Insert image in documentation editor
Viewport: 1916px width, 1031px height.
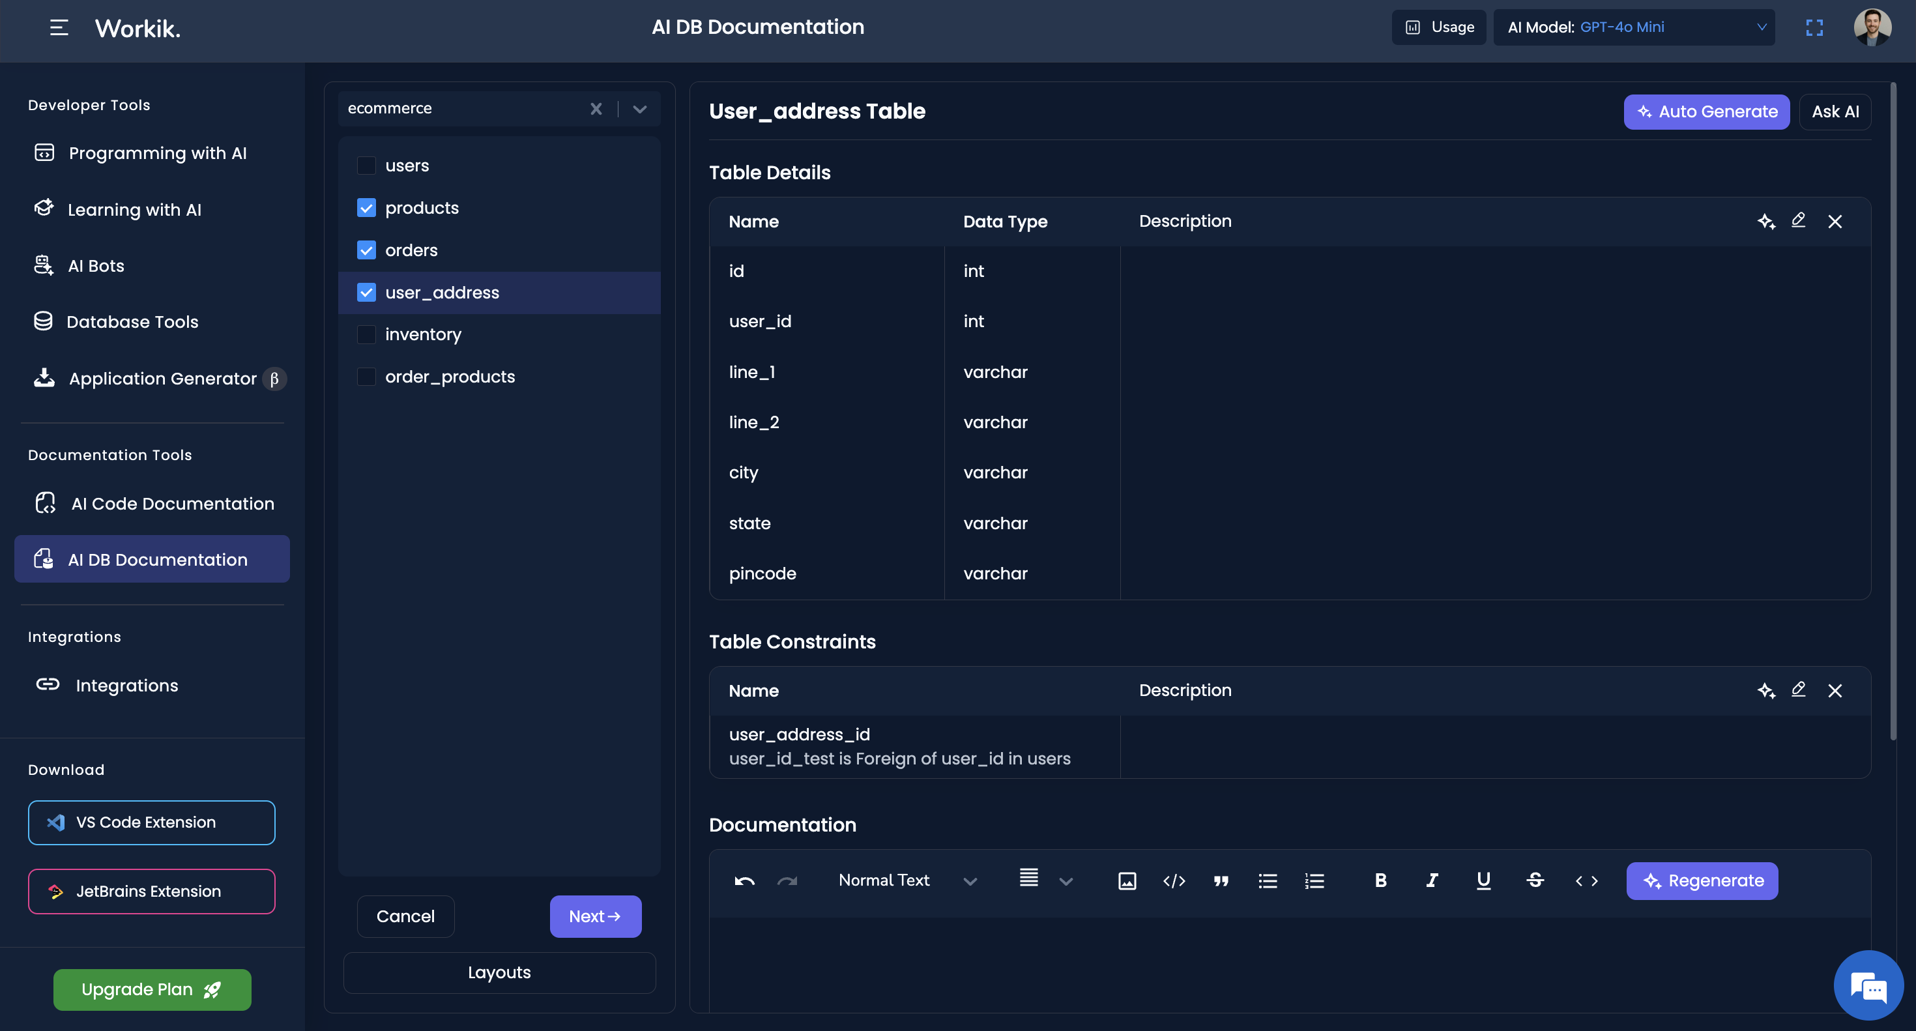[1127, 880]
